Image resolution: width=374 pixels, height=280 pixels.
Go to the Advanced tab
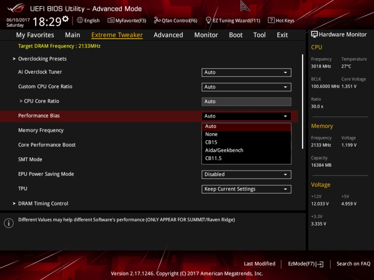(168, 35)
